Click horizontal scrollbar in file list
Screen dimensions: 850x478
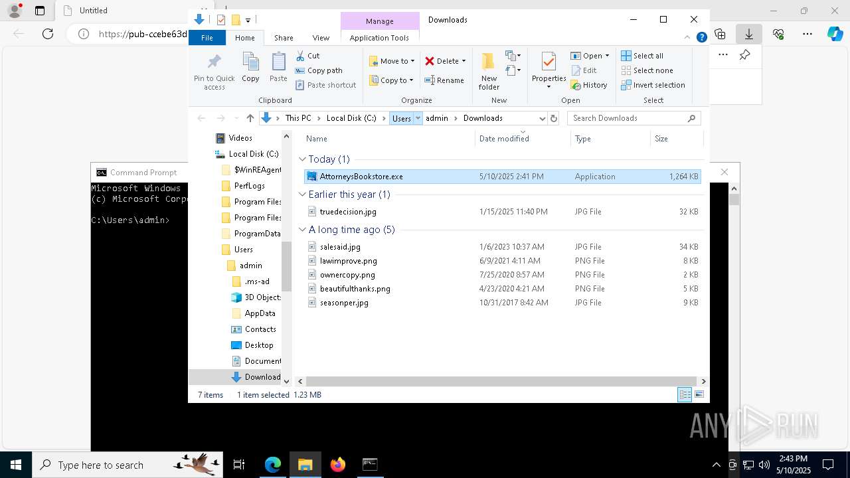[x=501, y=381]
